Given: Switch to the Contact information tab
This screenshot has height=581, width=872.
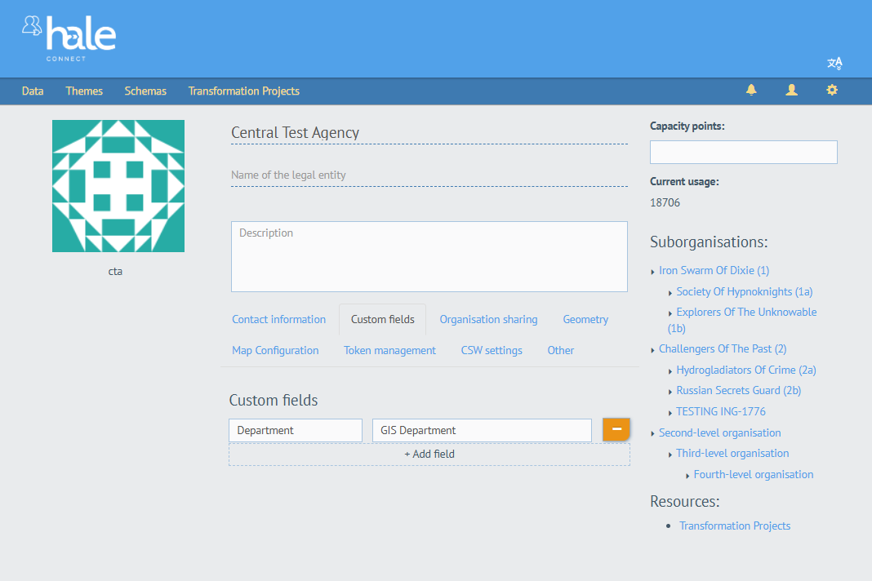Looking at the screenshot, I should [x=278, y=319].
